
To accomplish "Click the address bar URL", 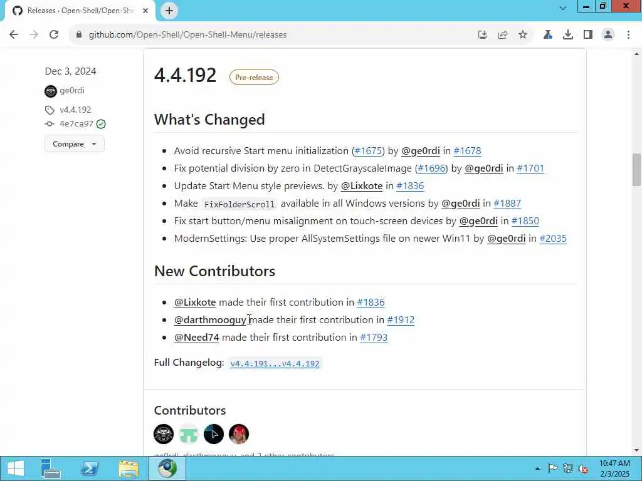I will click(x=187, y=35).
